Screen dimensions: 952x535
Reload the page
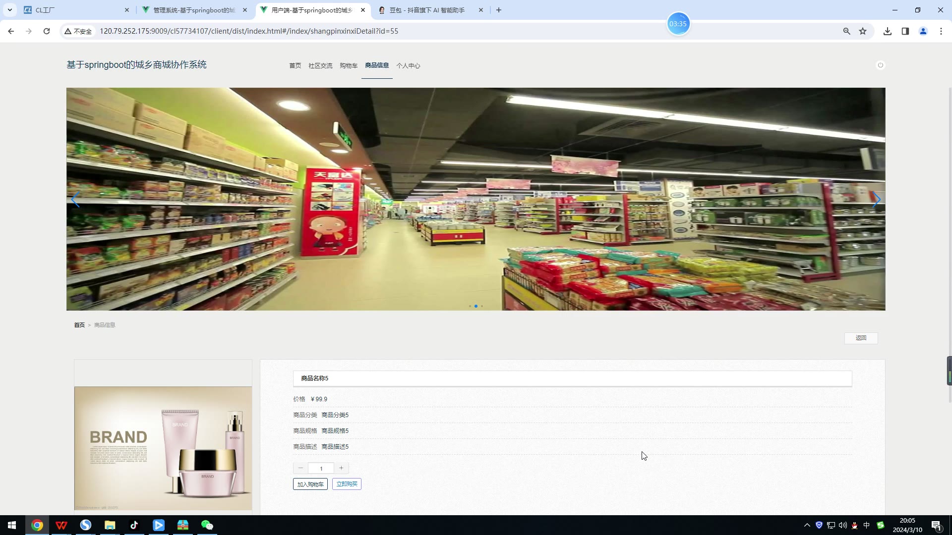[47, 31]
